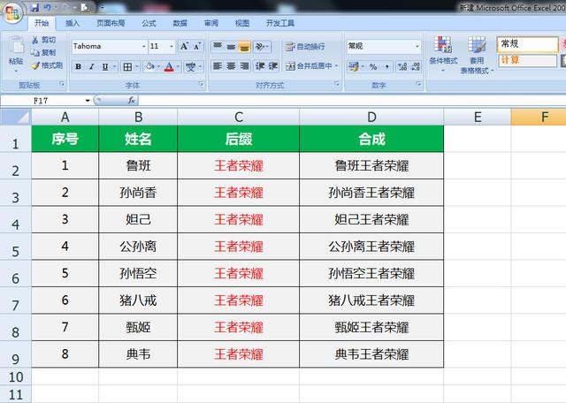
Task: Increase font size with the large A icon
Action: coord(185,46)
